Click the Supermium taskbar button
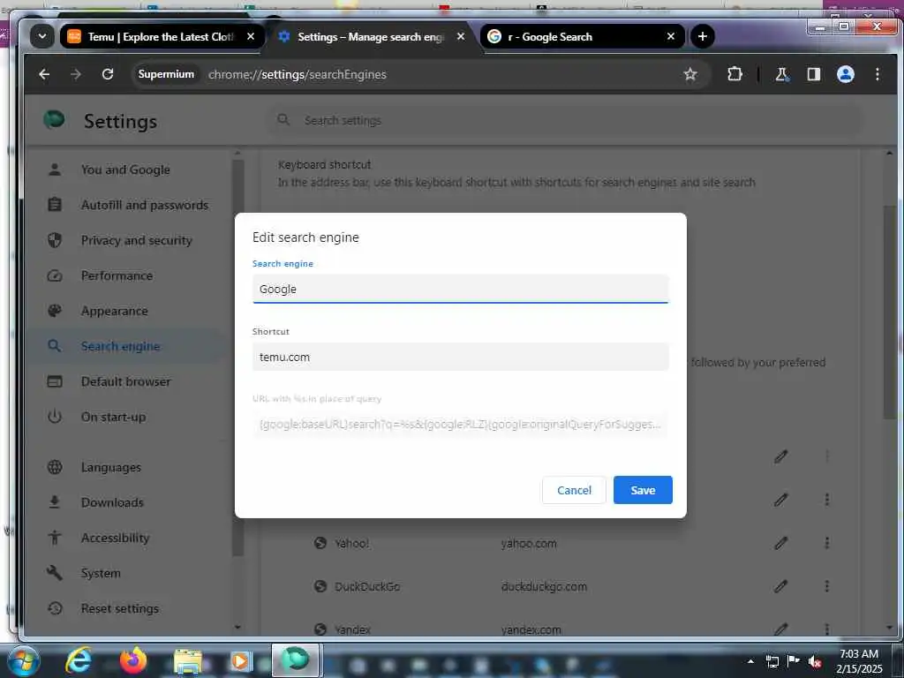The height and width of the screenshot is (678, 904). [x=296, y=660]
